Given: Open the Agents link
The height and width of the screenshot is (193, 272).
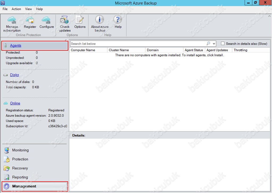Looking at the screenshot, I should (16, 46).
